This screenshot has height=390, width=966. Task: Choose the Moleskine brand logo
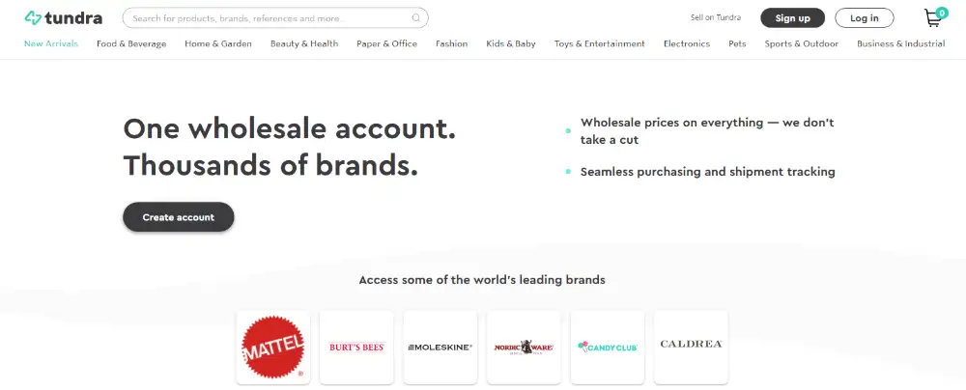pos(440,348)
